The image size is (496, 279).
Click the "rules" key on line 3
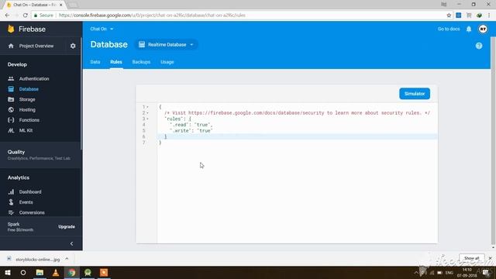pos(174,119)
